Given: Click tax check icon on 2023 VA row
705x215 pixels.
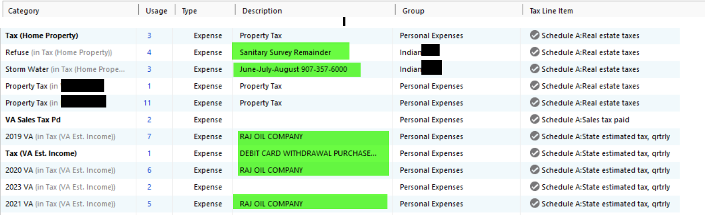Looking at the screenshot, I should 534,187.
